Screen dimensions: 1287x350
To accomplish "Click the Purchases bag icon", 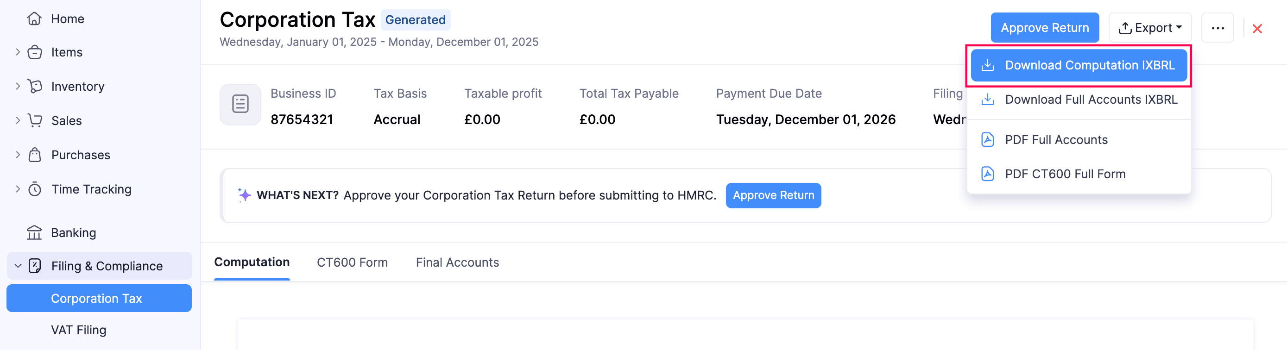I will tap(34, 155).
